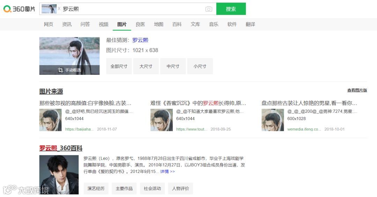Open the https://www.tout... source URL
Viewport: 377px width, 197px height.
coord(192,129)
